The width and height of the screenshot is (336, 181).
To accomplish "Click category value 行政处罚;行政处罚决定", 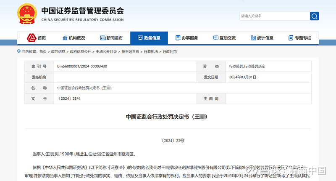I will click(x=247, y=67).
